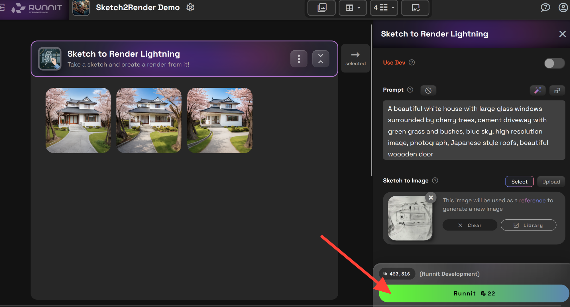This screenshot has height=307, width=570.
Task: Close the Sketch to Render Lightning panel
Action: [562, 34]
